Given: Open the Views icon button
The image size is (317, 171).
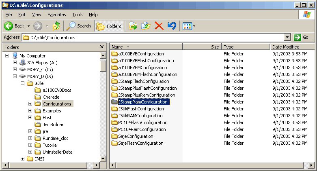Looking at the screenshot, I should pyautogui.click(x=187, y=26).
